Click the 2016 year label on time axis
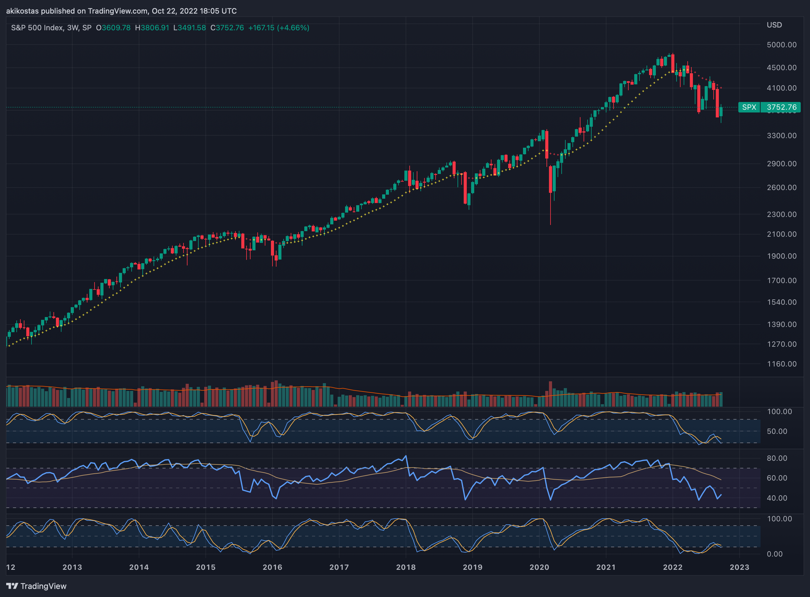This screenshot has width=810, height=597. pyautogui.click(x=272, y=567)
